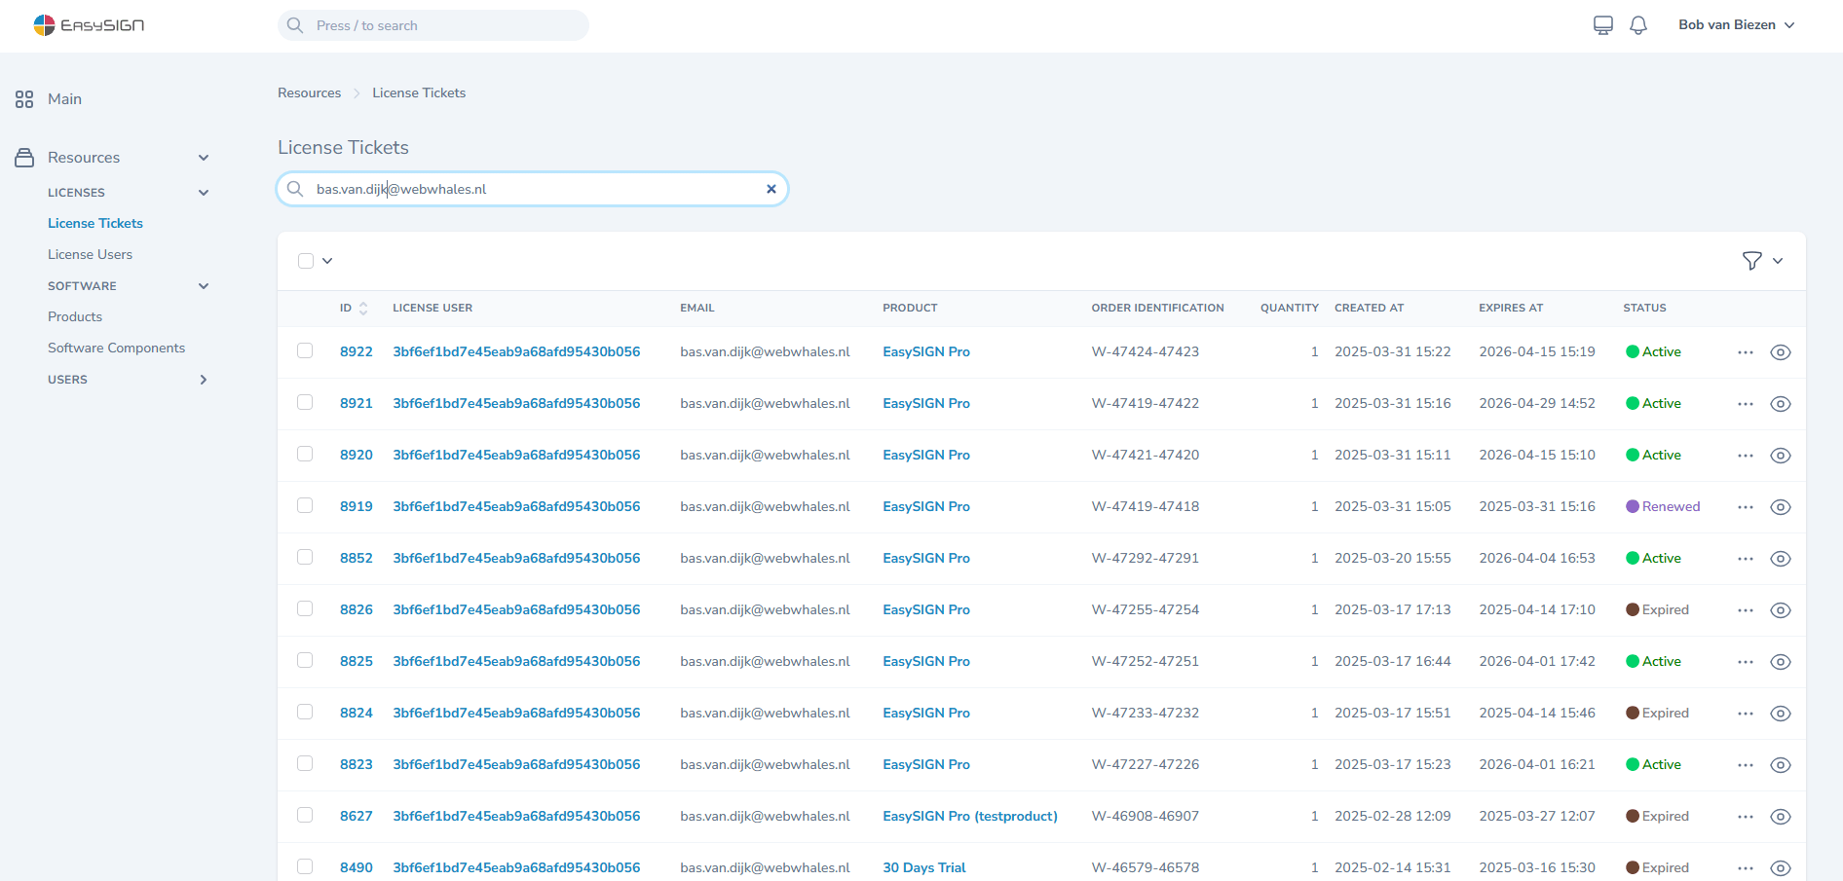Expand the filter dropdown arrow
Screen dimensions: 1843x881
pos(1778,261)
